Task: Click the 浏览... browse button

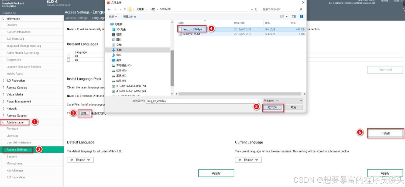Action: [x=84, y=113]
